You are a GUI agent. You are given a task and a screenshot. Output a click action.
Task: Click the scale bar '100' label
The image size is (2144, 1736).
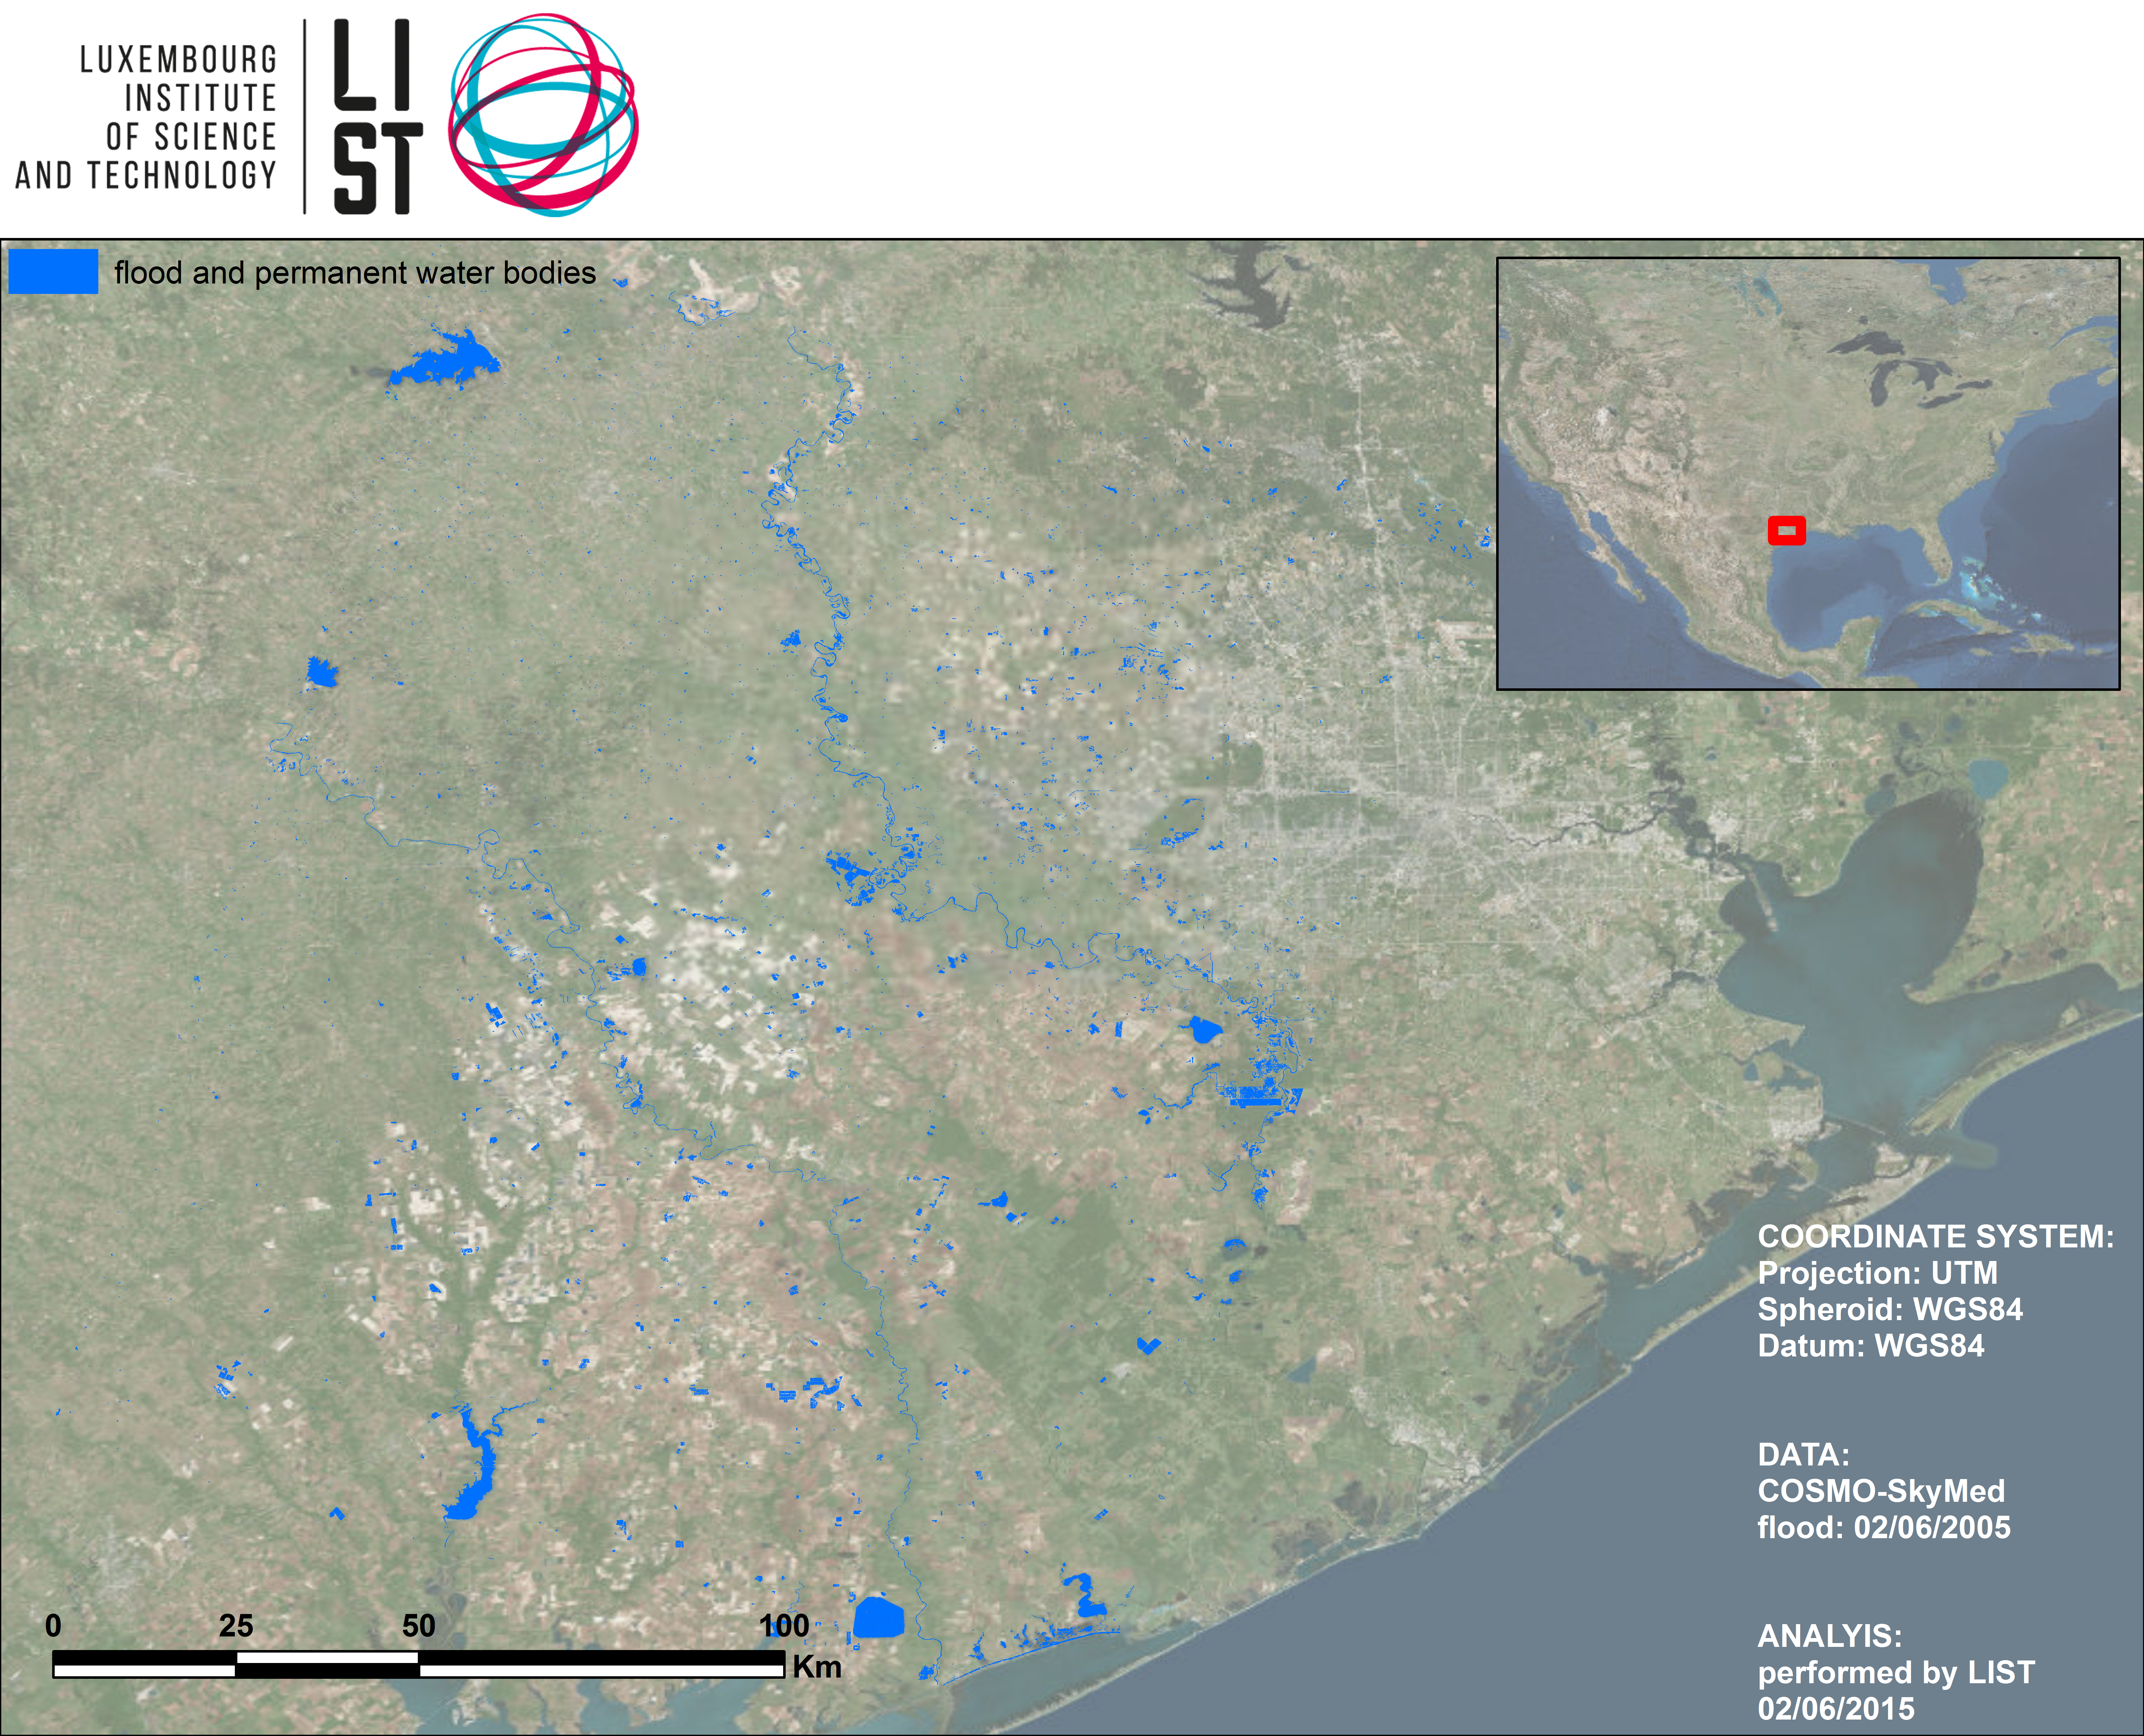pos(784,1626)
